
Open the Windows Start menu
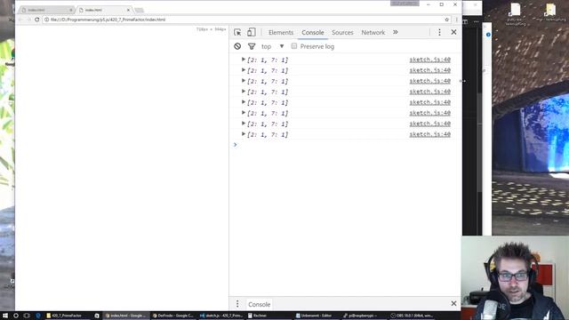pos(5,316)
